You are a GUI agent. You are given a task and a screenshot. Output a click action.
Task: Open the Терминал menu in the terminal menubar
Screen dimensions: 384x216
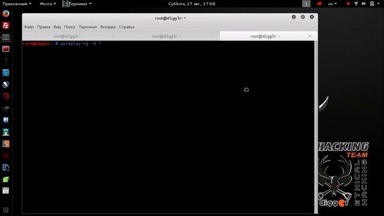[x=88, y=27]
